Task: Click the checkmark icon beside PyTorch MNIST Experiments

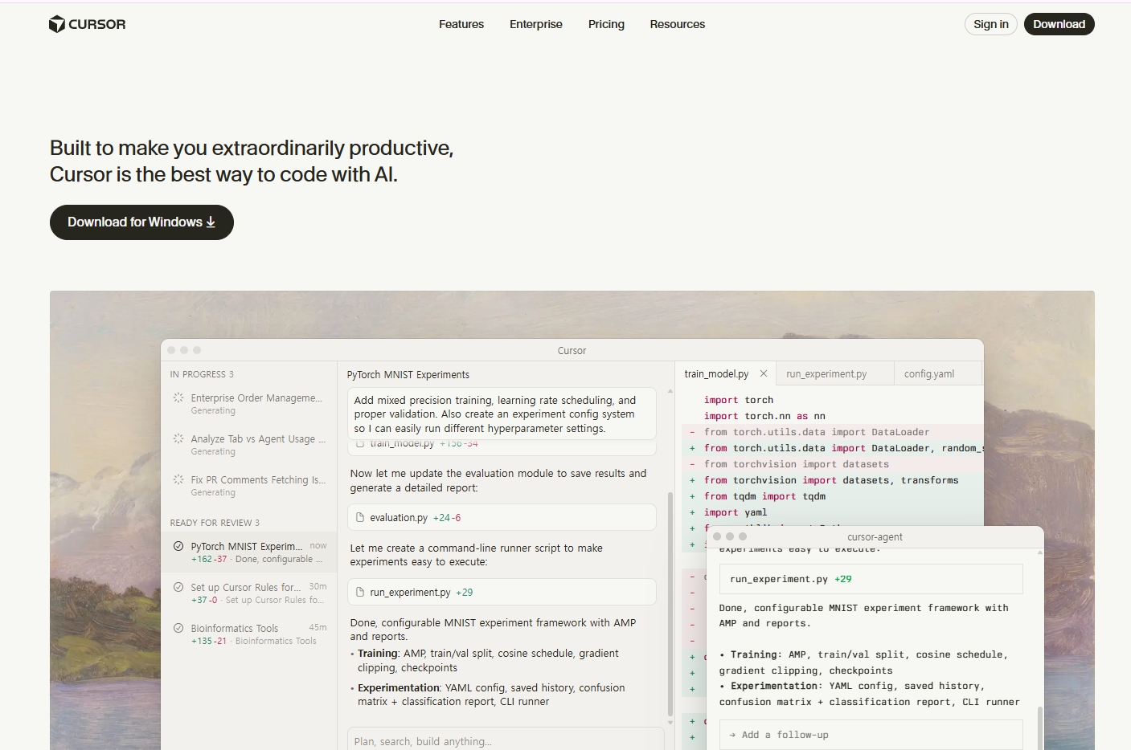Action: coord(178,546)
